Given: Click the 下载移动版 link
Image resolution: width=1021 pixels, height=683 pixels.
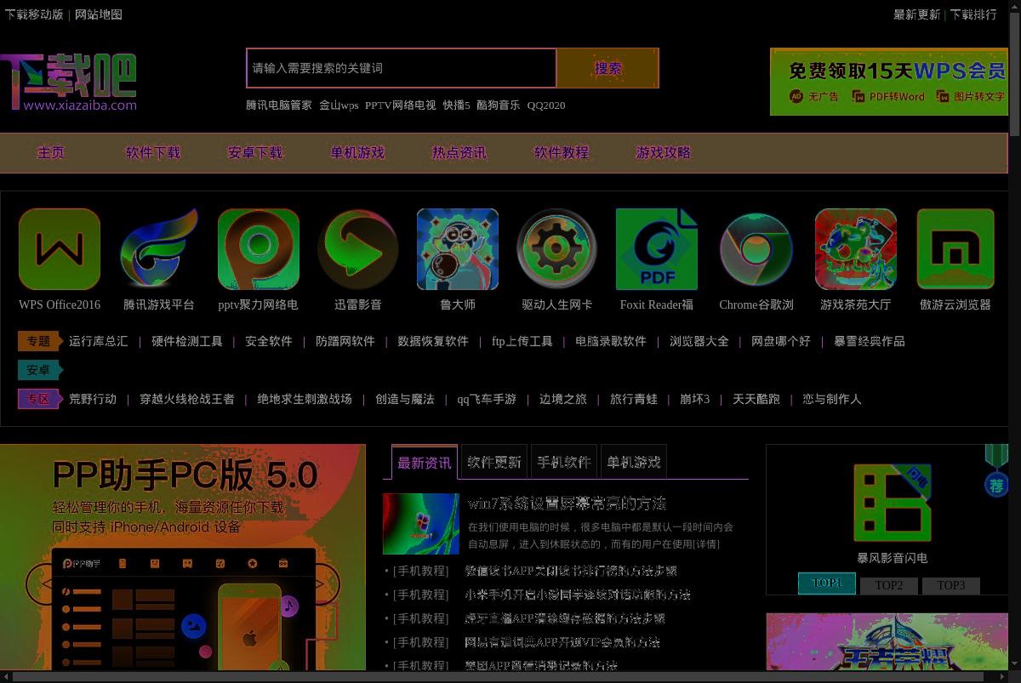Looking at the screenshot, I should (x=34, y=14).
